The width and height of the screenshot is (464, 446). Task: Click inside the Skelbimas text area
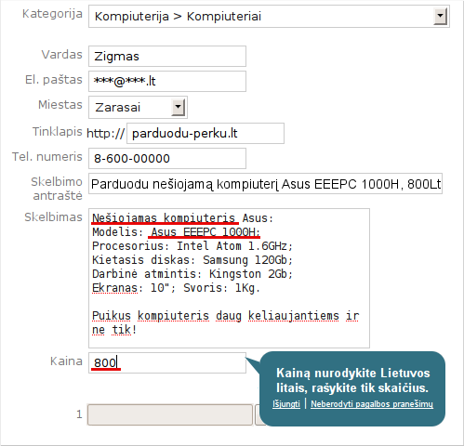(x=229, y=278)
